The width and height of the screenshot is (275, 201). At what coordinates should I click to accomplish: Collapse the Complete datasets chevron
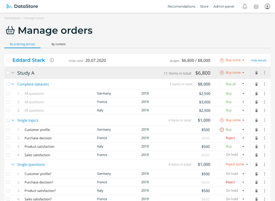pos(13,84)
